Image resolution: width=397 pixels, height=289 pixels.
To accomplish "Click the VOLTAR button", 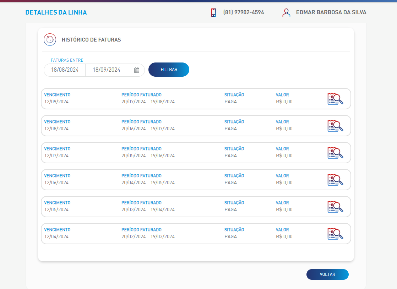I will [327, 274].
